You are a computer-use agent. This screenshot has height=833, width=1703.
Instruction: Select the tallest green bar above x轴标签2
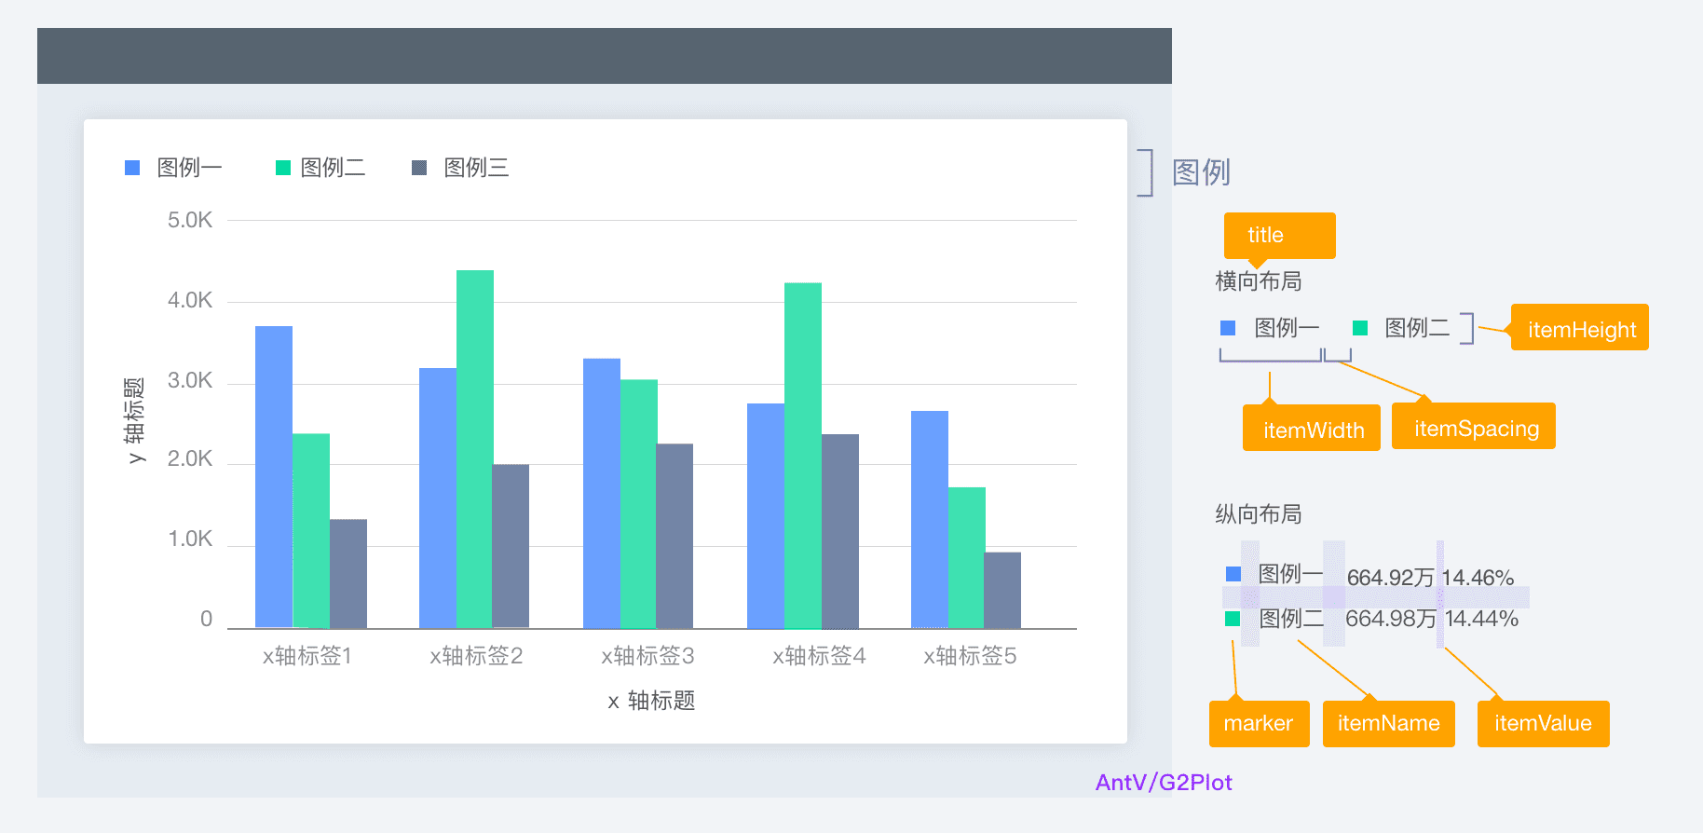[475, 449]
